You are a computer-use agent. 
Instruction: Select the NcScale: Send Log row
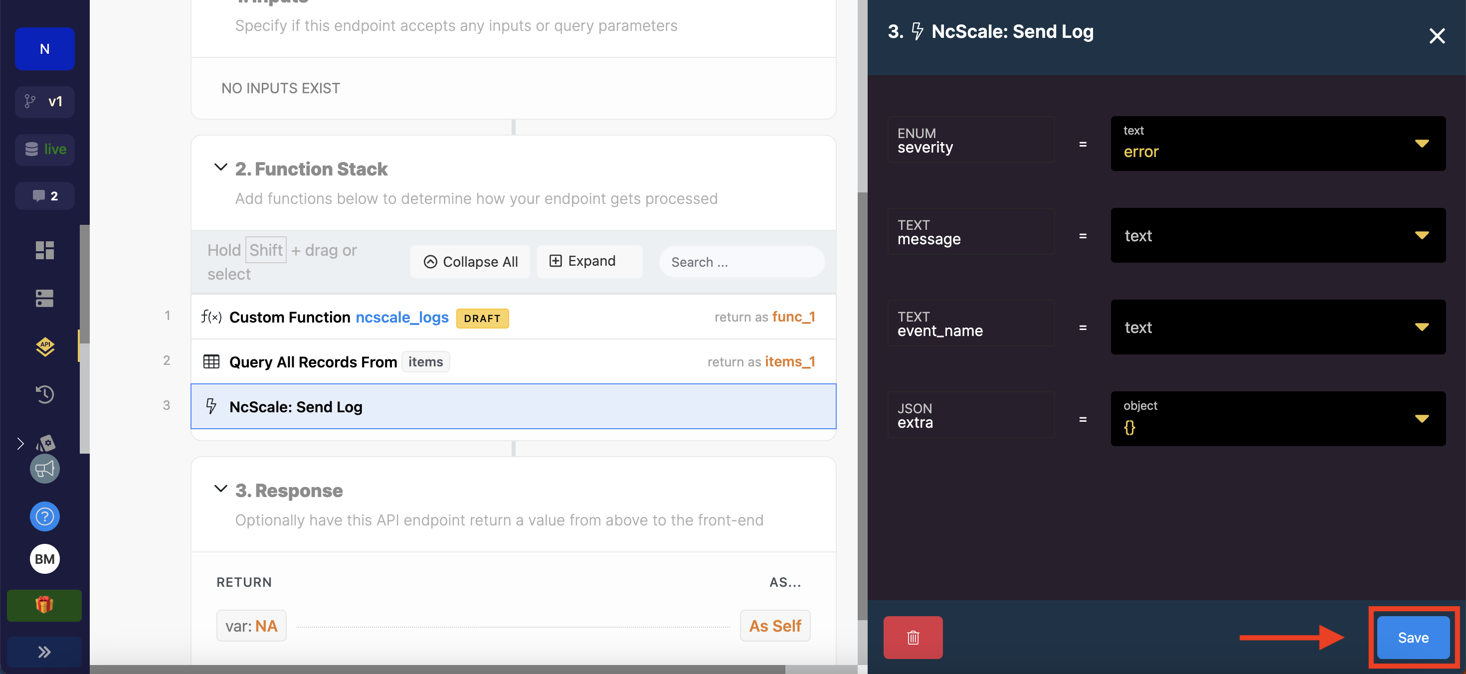[x=513, y=406]
